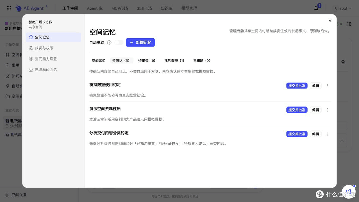This screenshot has height=202, width=359.
Task: Select 成员与权限 in dialog sidebar
Action: pyautogui.click(x=53, y=48)
